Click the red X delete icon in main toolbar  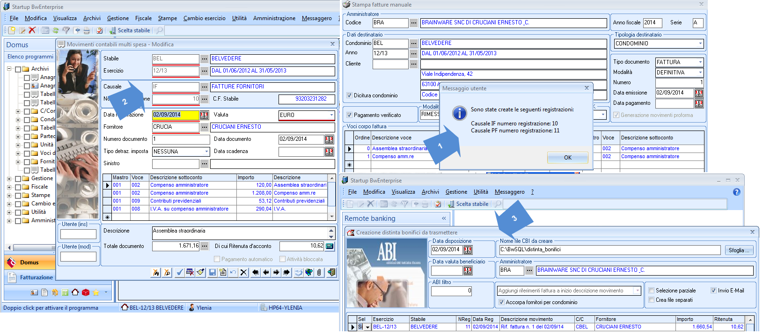[x=32, y=30]
